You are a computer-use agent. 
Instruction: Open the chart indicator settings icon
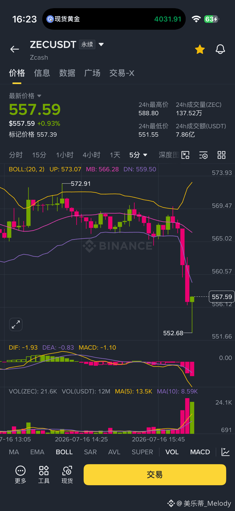203,155
